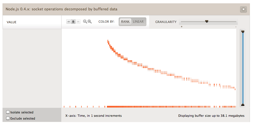Click the granularity track left end
The height and width of the screenshot is (126, 253).
[182, 22]
